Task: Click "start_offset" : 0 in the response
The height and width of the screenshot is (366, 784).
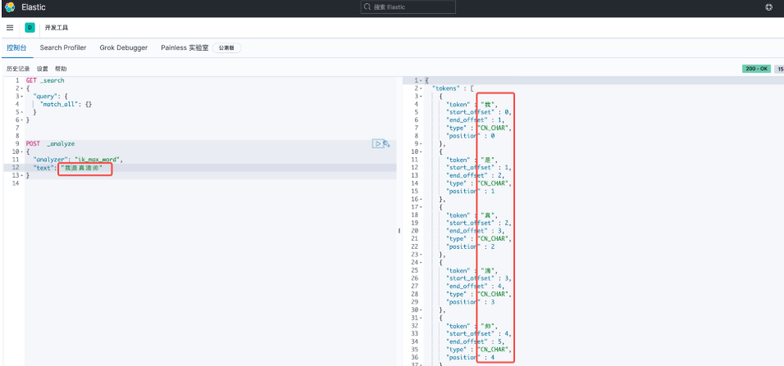Action: click(478, 112)
